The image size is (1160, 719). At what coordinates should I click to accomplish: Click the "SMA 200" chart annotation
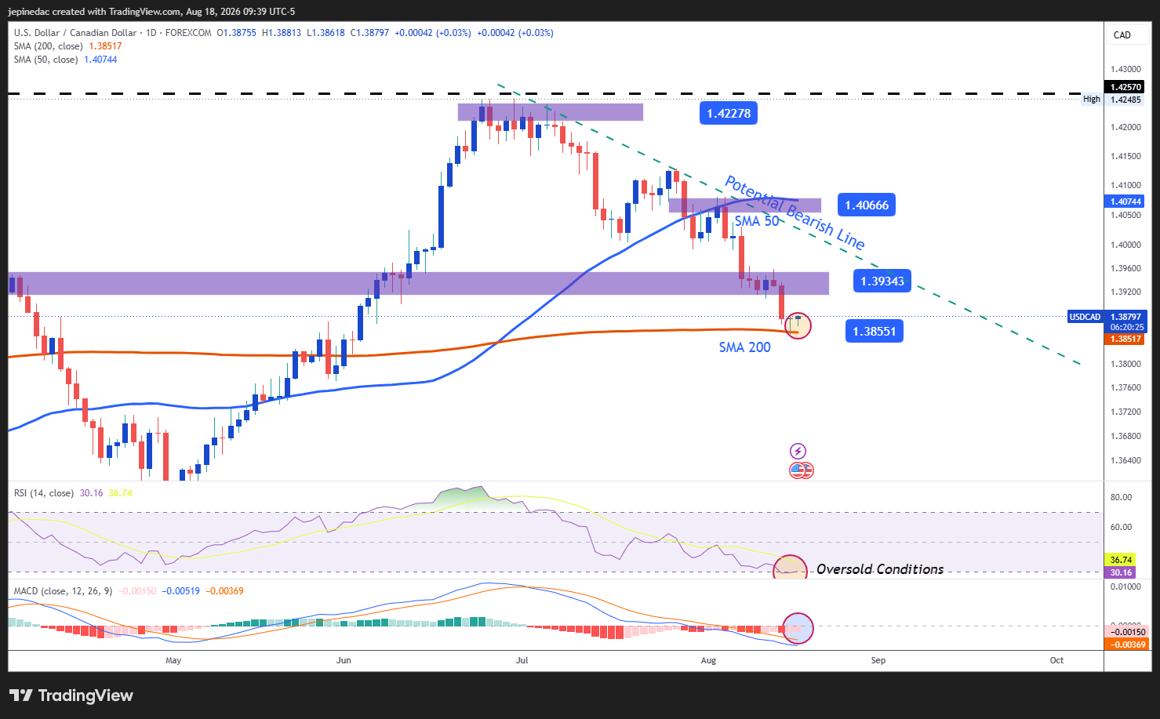coord(745,347)
